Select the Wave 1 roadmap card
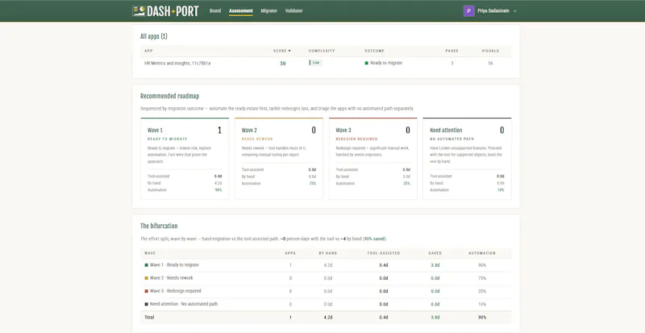This screenshot has height=333, width=645. point(185,159)
